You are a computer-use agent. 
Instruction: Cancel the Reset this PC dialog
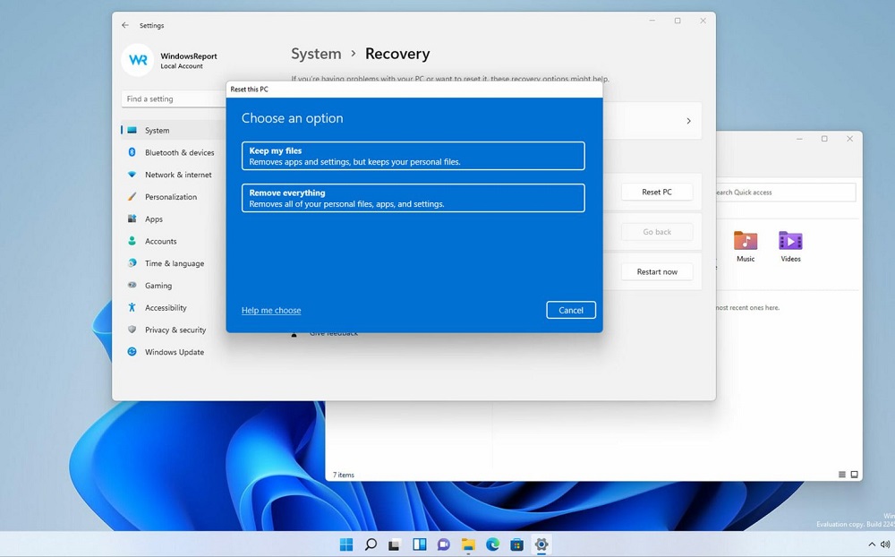[x=571, y=310]
